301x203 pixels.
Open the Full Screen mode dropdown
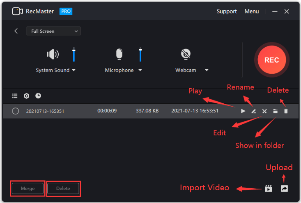(53, 31)
